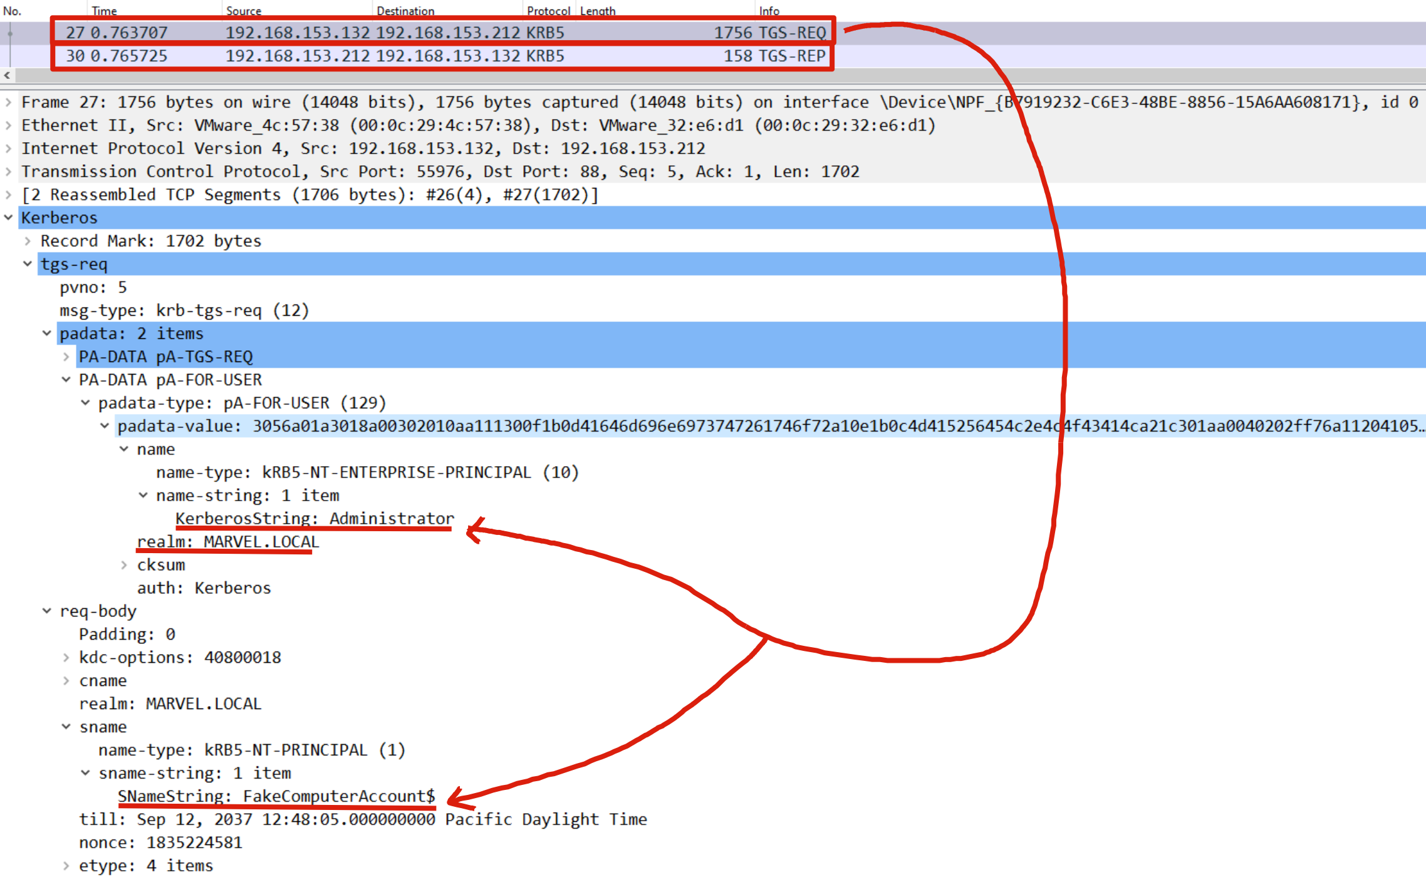Expand the Ethernet II section
1426x877 pixels.
8,125
